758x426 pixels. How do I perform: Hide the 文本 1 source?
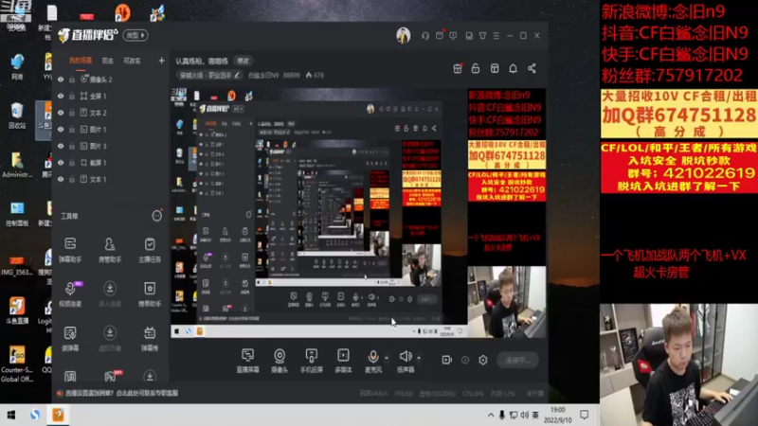[61, 179]
